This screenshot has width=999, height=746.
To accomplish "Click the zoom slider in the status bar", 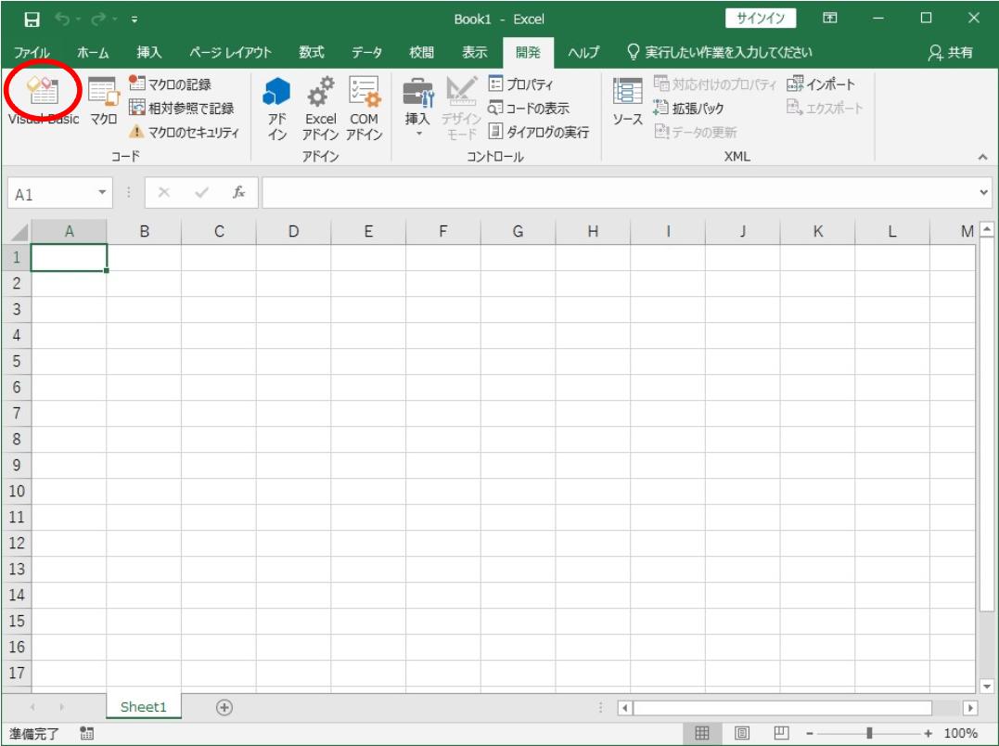I will (869, 733).
